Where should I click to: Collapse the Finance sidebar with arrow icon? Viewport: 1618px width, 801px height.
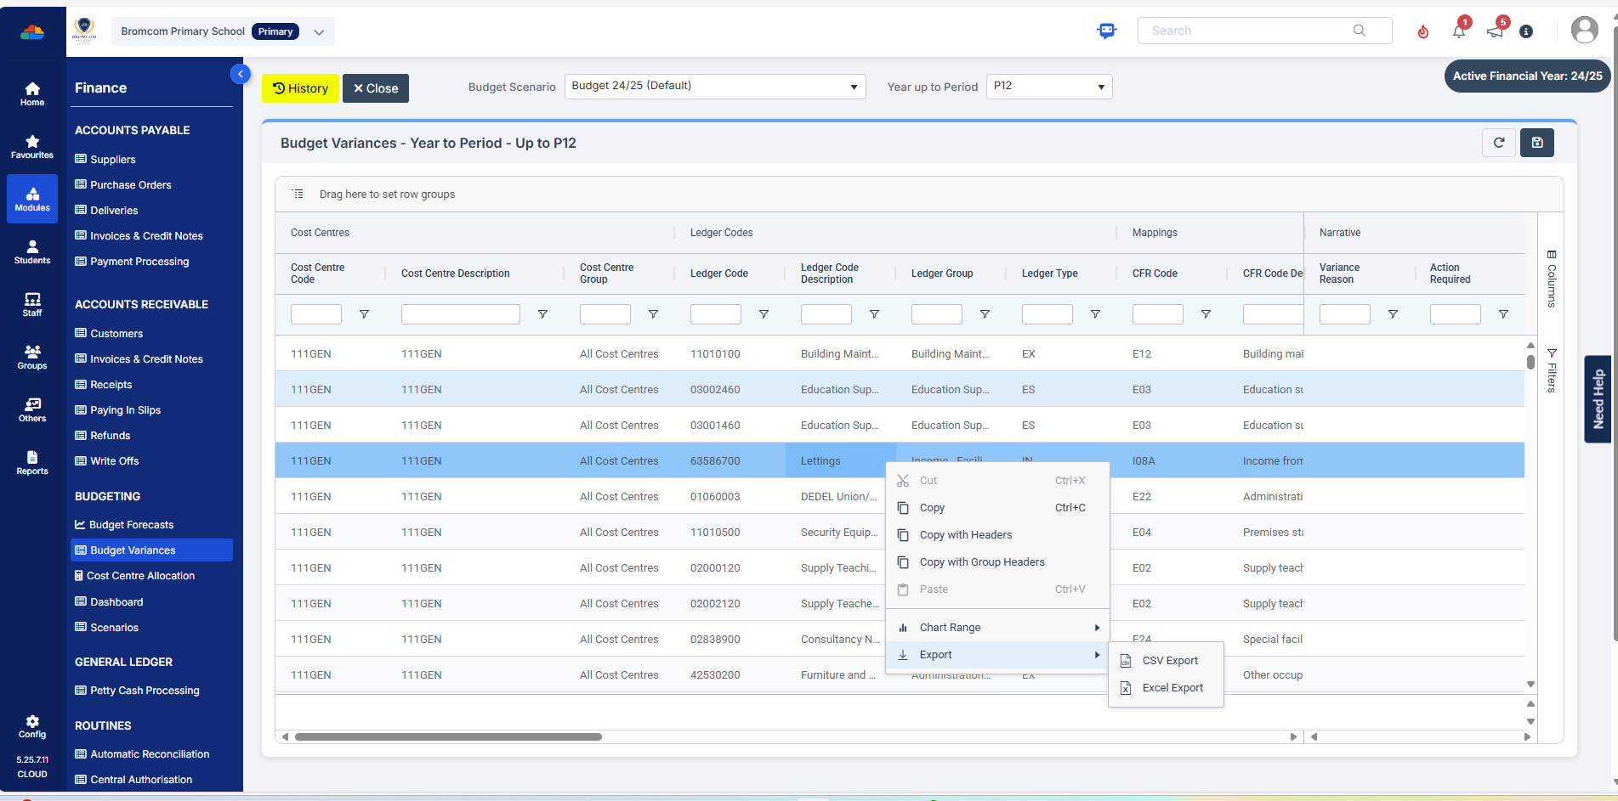click(x=241, y=74)
